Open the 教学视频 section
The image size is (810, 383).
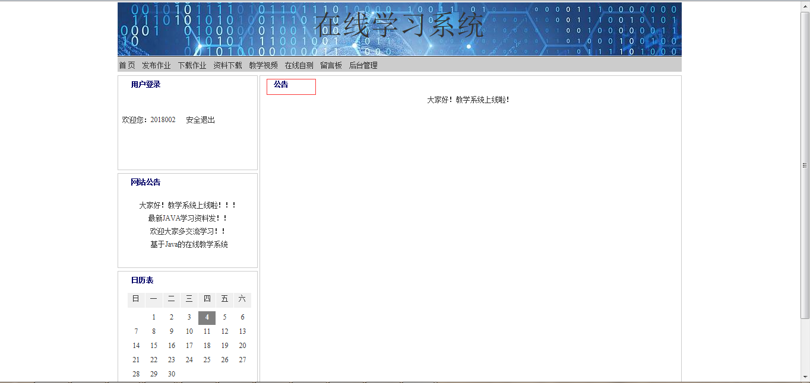(263, 65)
